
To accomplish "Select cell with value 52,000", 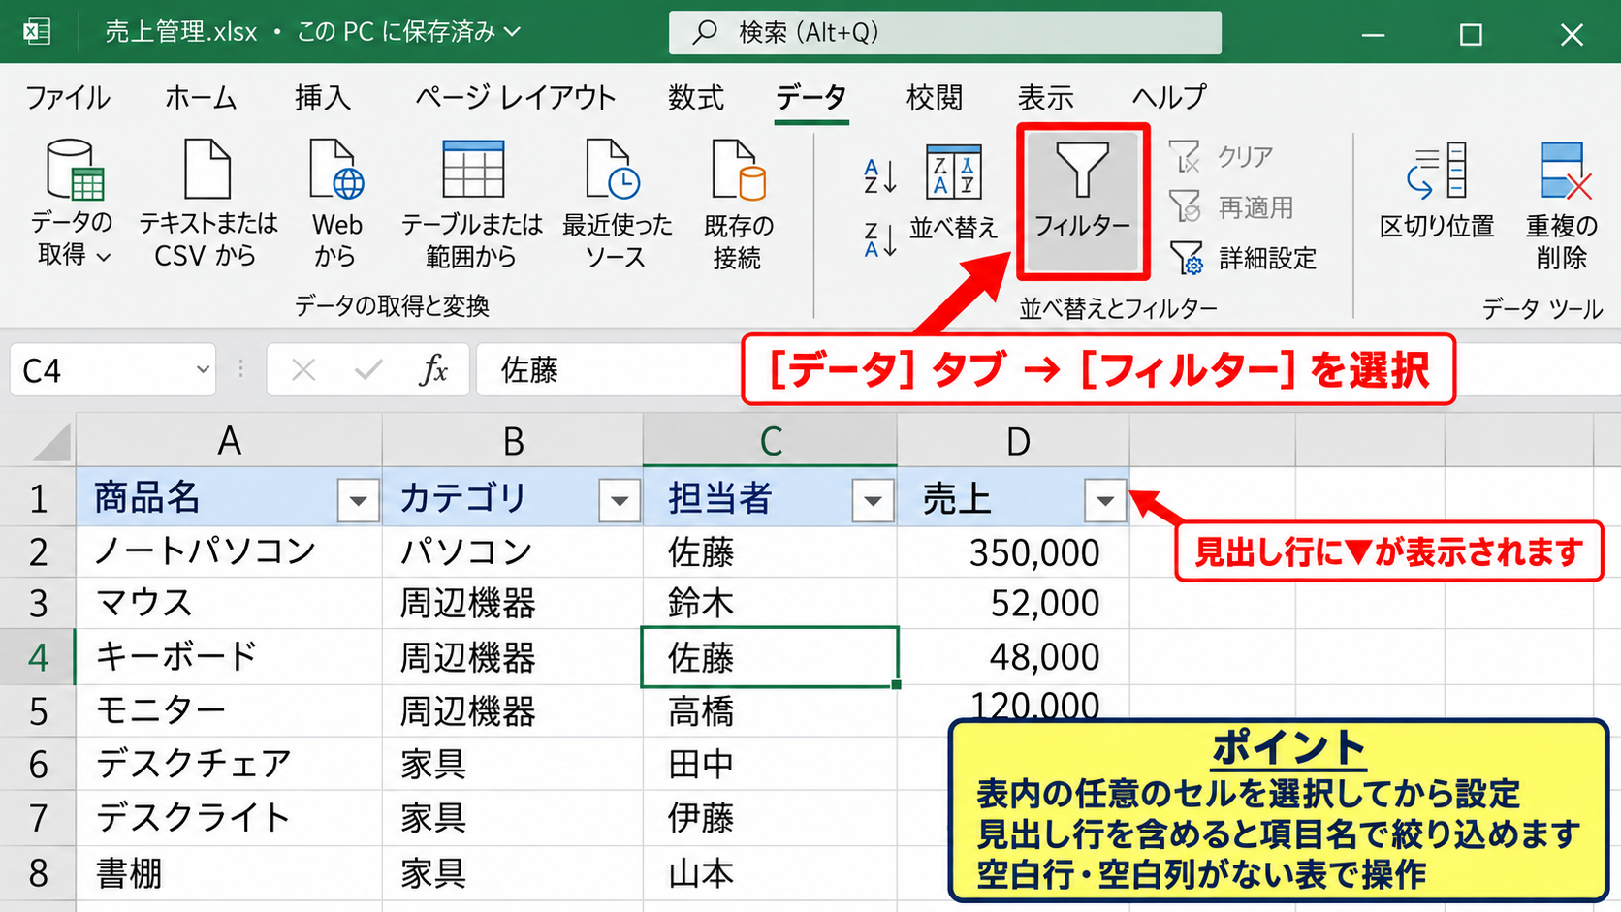I will 1013,603.
